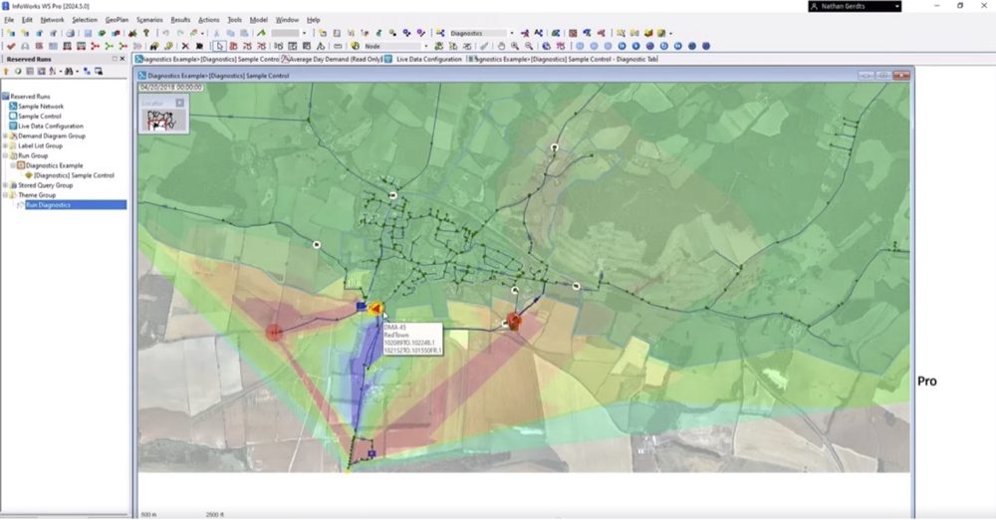The image size is (996, 520).
Task: Expand the Demand Diagram Group tree node
Action: tap(5, 136)
